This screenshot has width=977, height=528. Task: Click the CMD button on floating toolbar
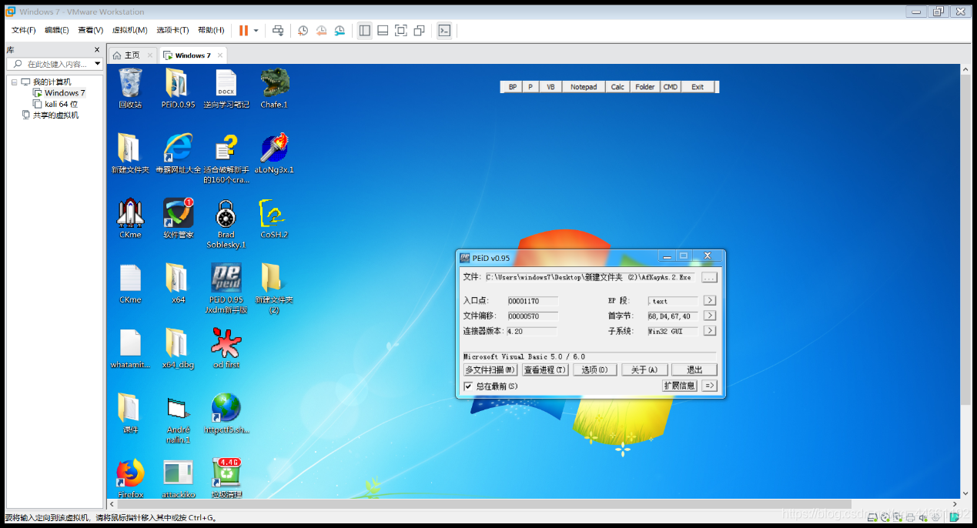coord(671,87)
